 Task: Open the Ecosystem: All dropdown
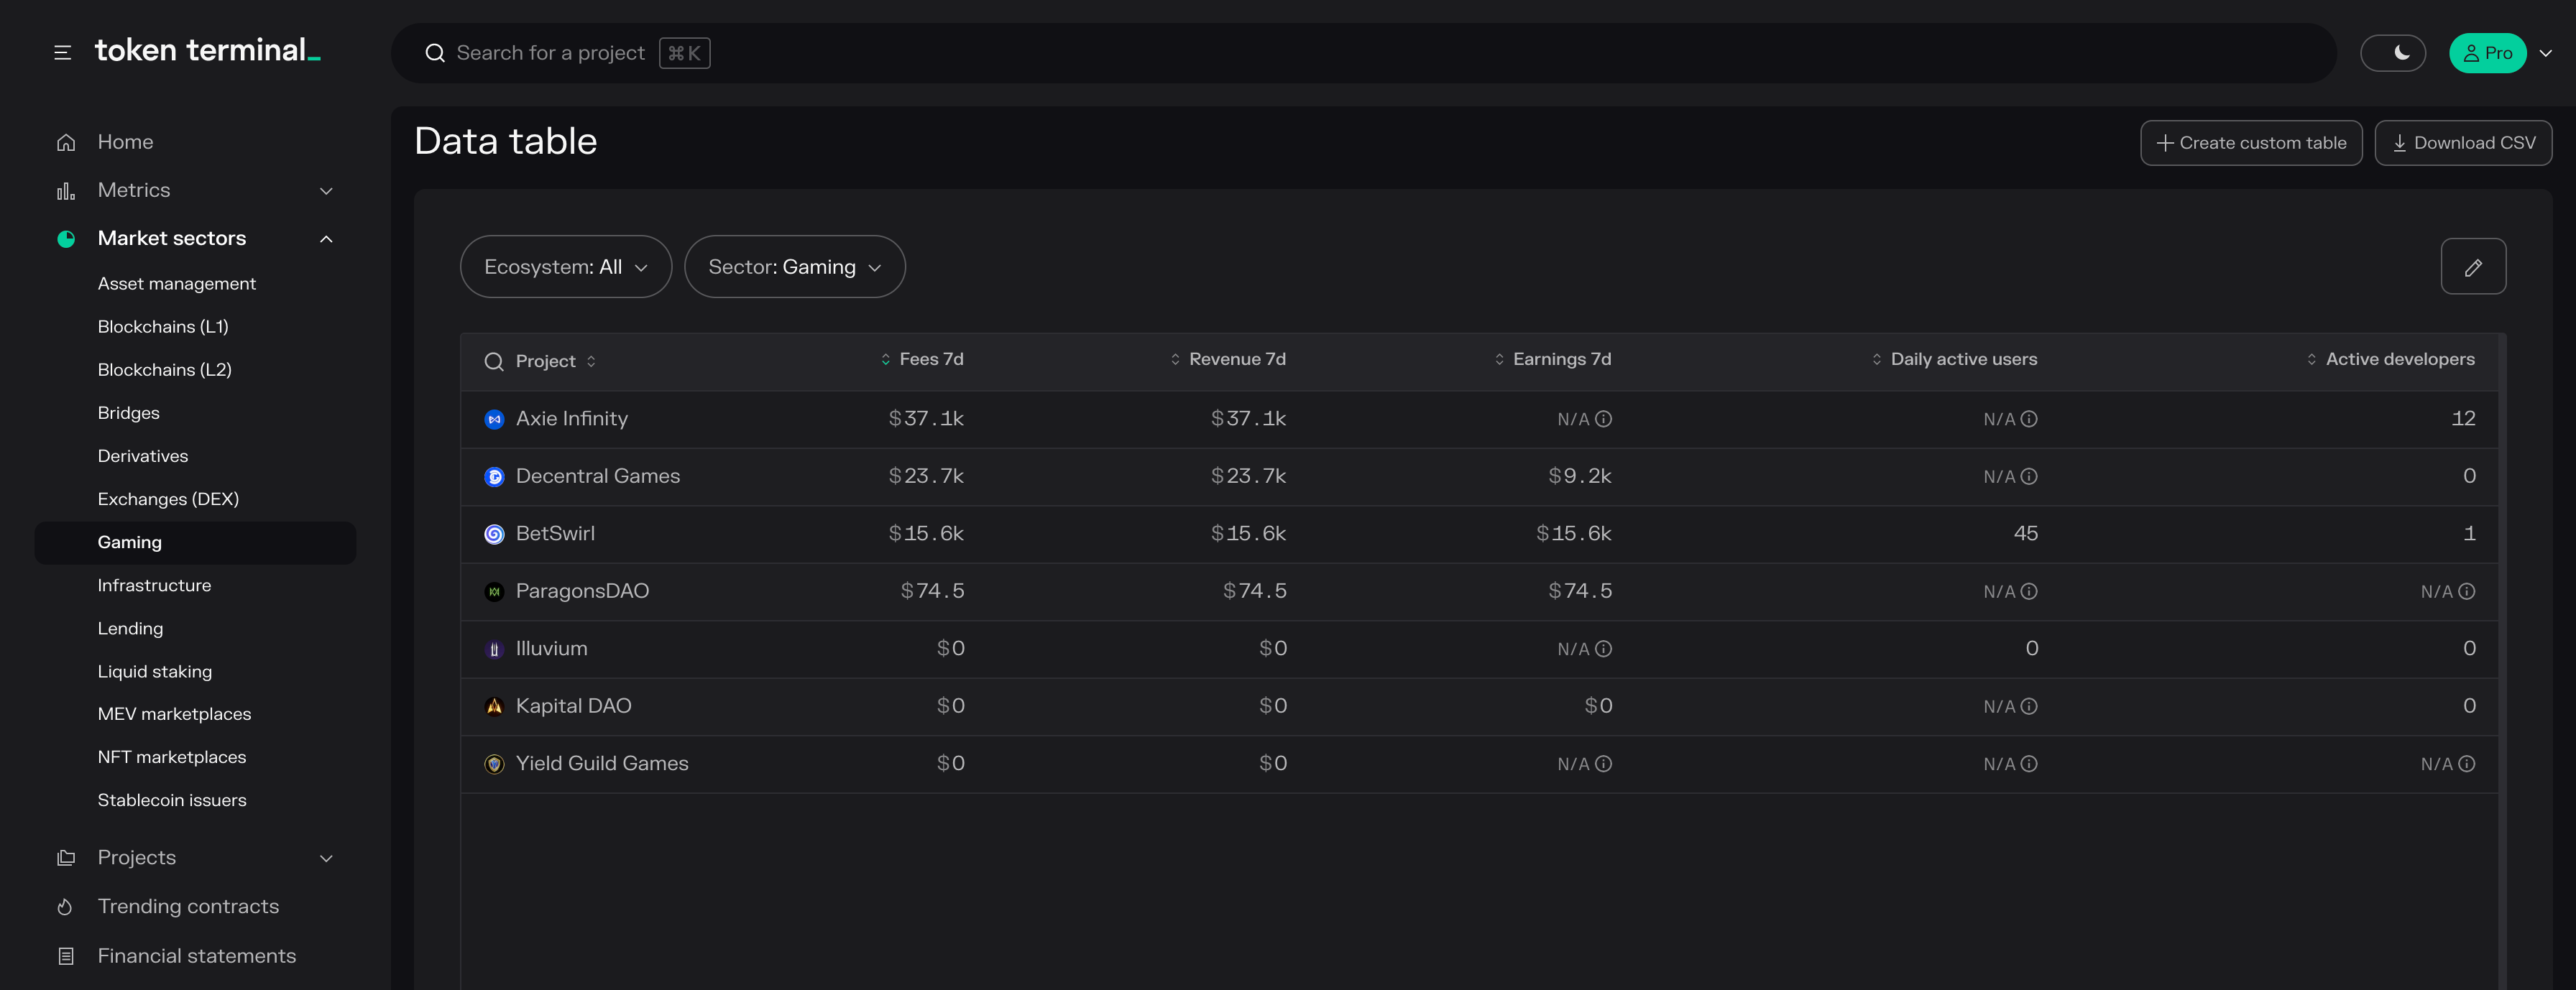pos(565,267)
